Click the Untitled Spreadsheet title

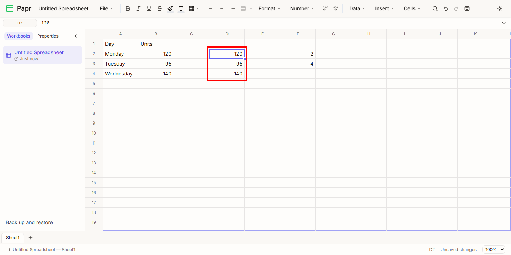pos(64,8)
